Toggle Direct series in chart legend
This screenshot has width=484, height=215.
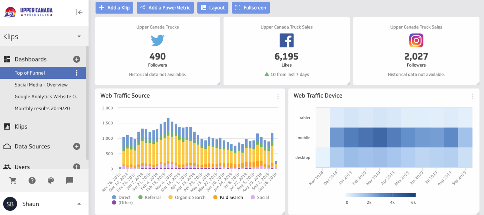[121, 197]
